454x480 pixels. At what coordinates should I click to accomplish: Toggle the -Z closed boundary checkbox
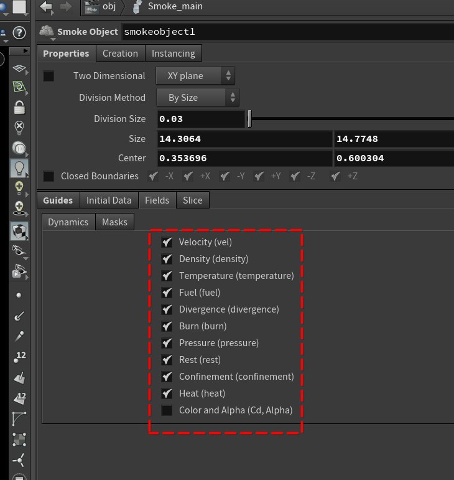tap(295, 176)
